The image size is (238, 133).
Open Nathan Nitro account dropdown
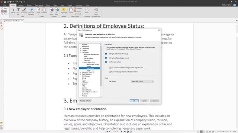(227, 5)
